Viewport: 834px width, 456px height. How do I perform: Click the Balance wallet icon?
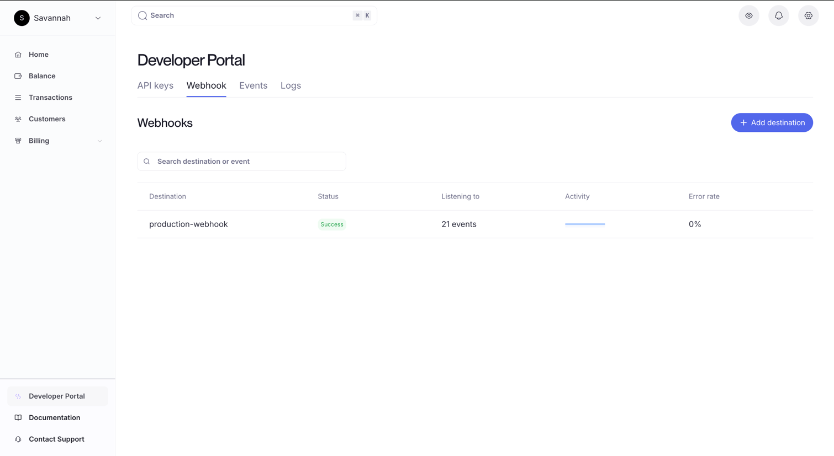[x=18, y=76]
